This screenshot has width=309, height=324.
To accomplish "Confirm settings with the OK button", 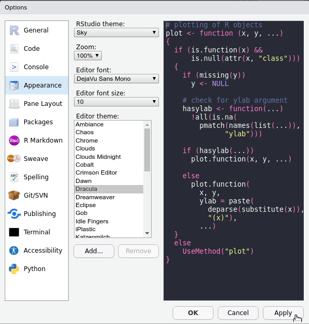I will 193,313.
